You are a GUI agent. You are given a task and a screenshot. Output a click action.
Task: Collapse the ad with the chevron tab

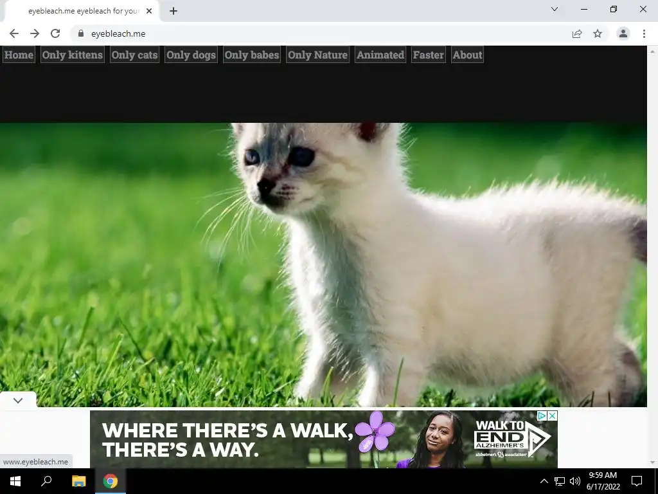pos(18,400)
